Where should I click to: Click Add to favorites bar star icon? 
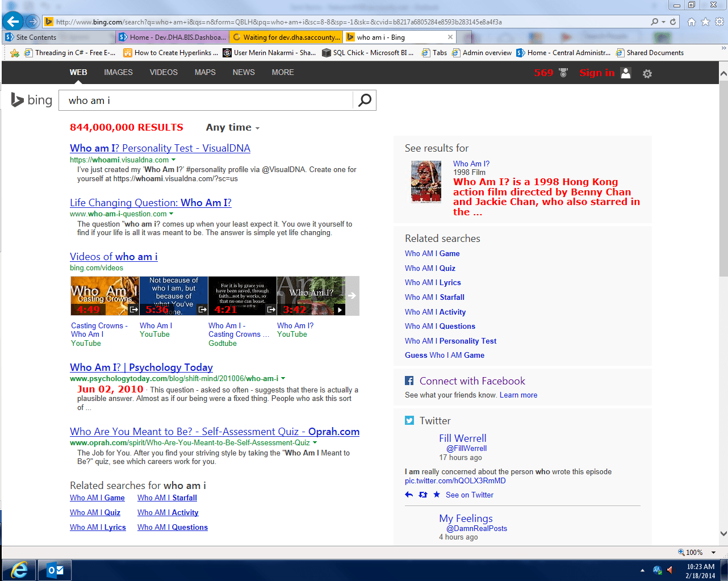coord(15,53)
